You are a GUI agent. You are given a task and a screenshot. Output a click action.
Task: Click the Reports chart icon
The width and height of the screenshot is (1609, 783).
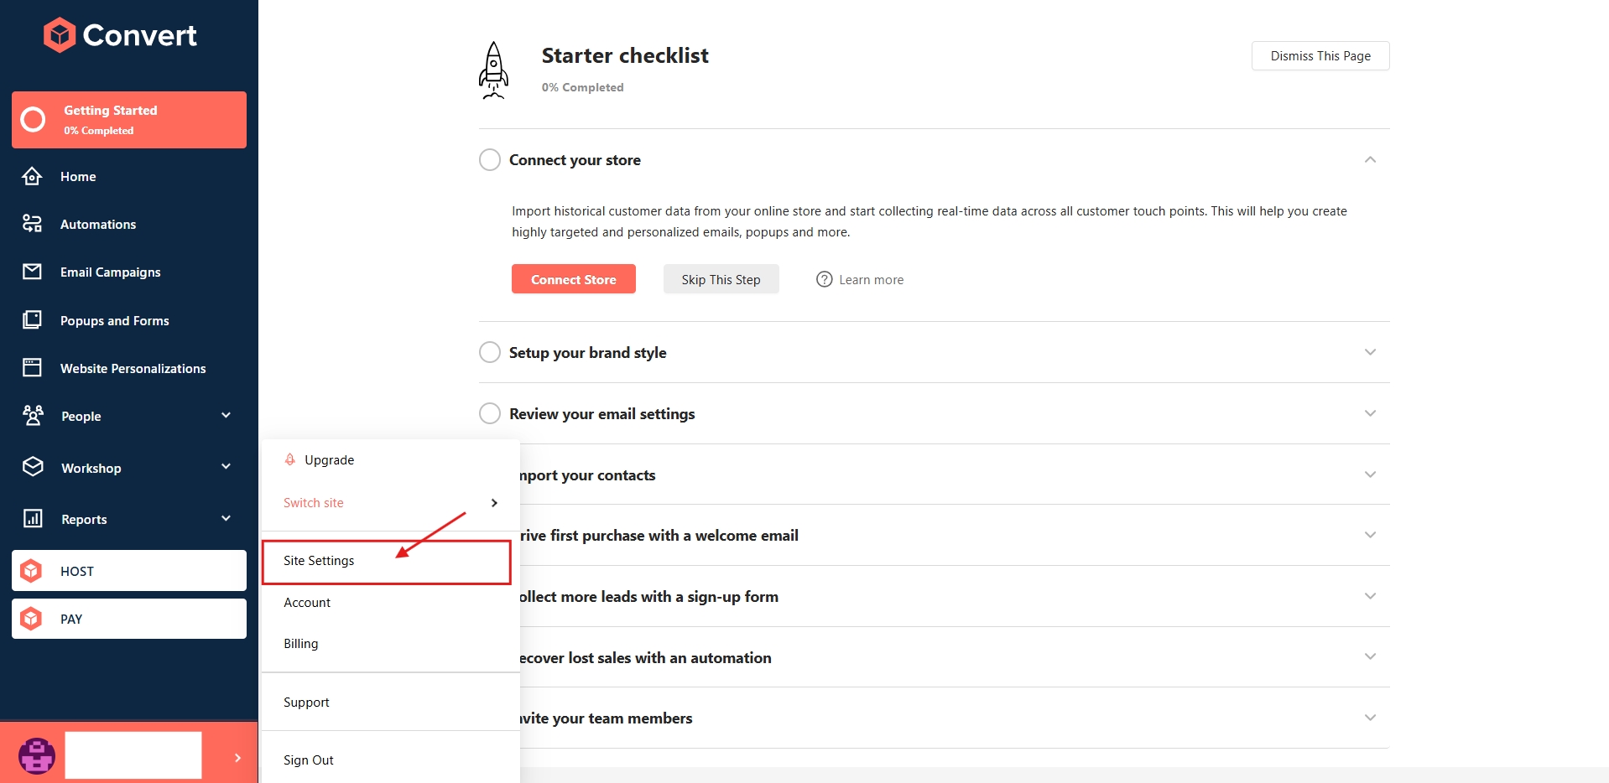pos(33,519)
